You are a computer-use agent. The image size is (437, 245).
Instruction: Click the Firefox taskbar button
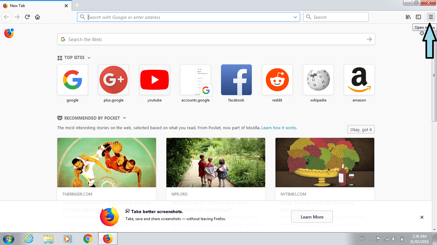[x=108, y=239]
